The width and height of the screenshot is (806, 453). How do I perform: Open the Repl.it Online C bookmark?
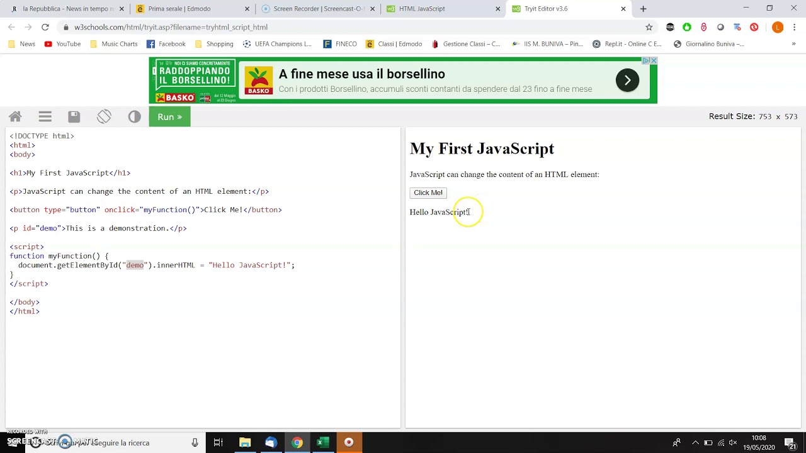pos(627,44)
